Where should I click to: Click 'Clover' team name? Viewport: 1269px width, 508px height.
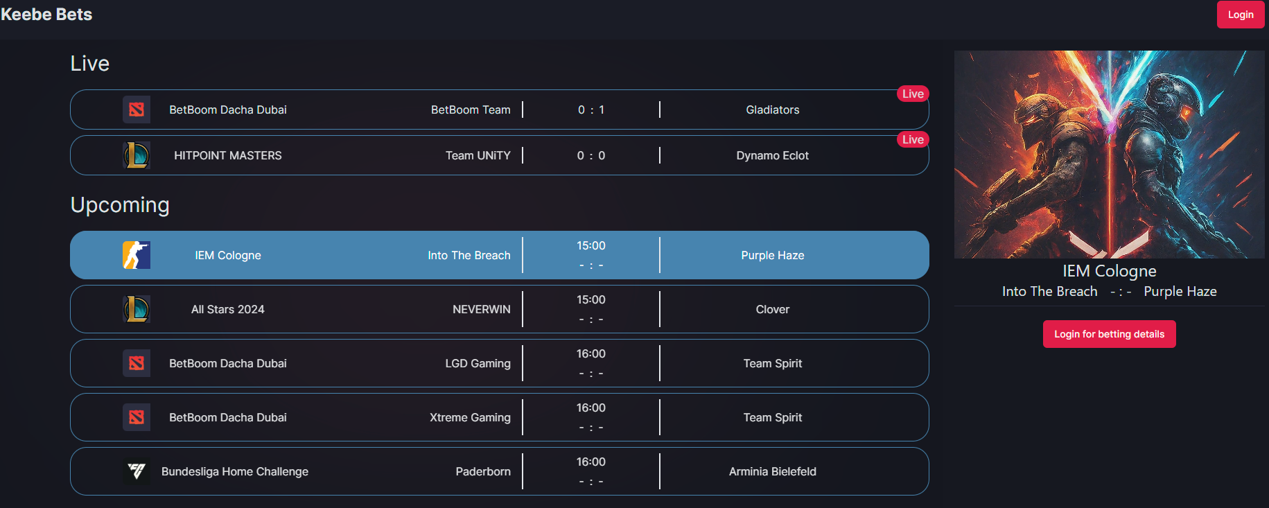(x=773, y=309)
